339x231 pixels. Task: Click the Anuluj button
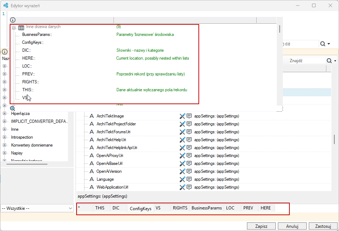click(x=292, y=226)
